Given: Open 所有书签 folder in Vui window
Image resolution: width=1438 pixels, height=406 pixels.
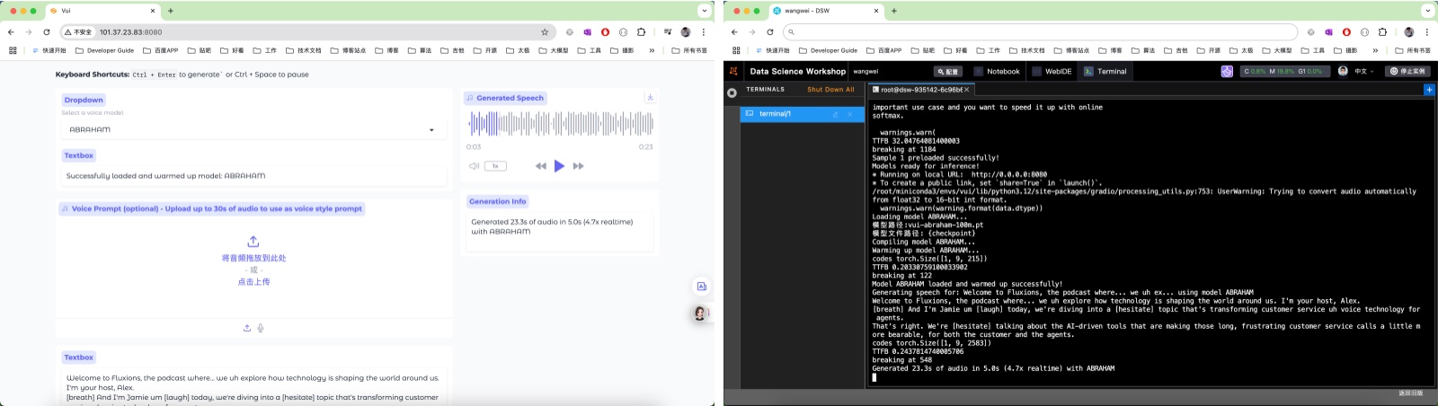Looking at the screenshot, I should point(690,50).
